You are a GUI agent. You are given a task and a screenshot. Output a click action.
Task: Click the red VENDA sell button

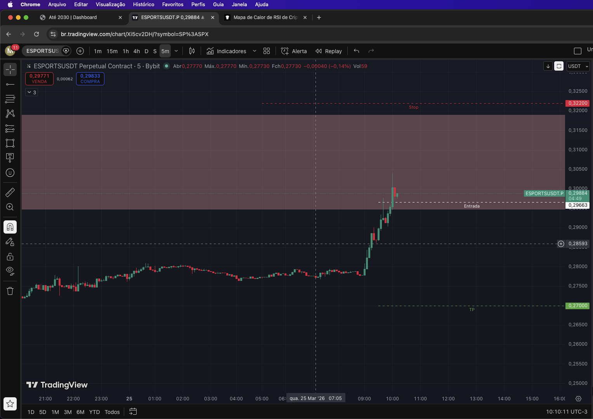click(x=39, y=79)
